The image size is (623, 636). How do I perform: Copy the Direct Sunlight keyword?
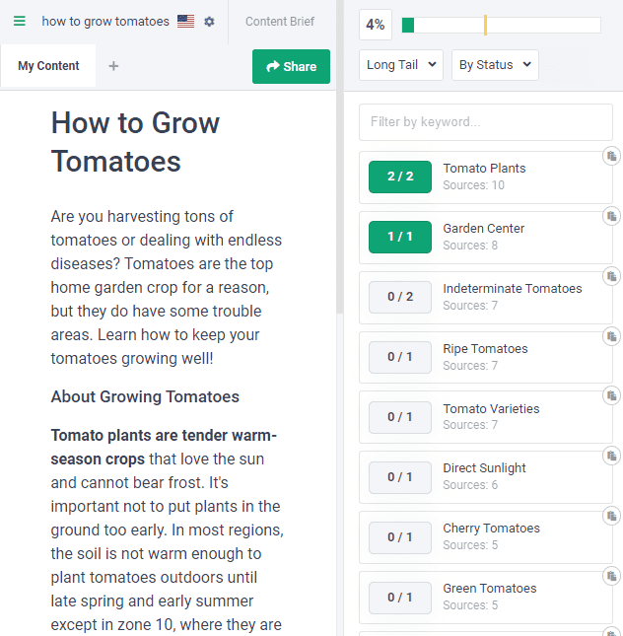click(611, 456)
